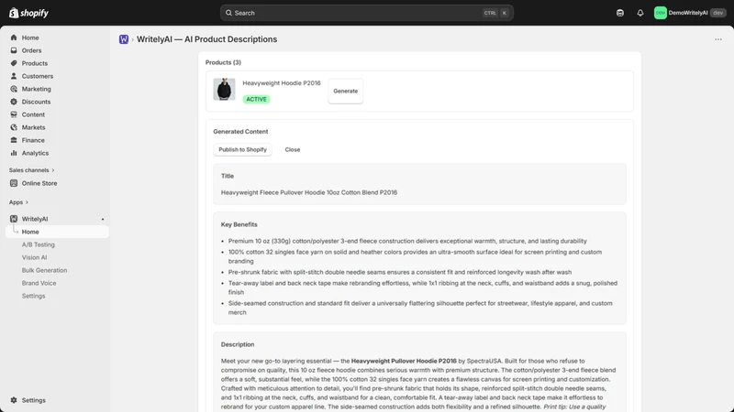
Task: Click the 'dev' badge in top bar
Action: [x=718, y=13]
